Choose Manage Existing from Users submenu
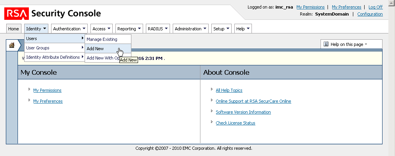 (x=108, y=39)
